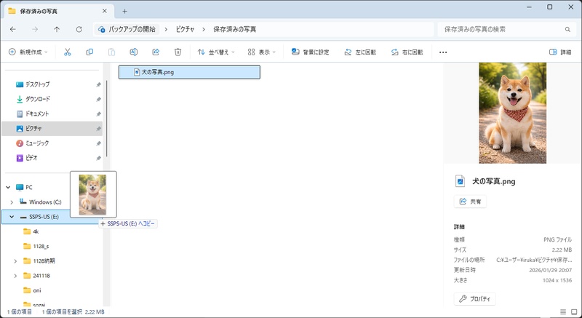Open the 1128納期 folder
The height and width of the screenshot is (318, 582).
click(44, 261)
